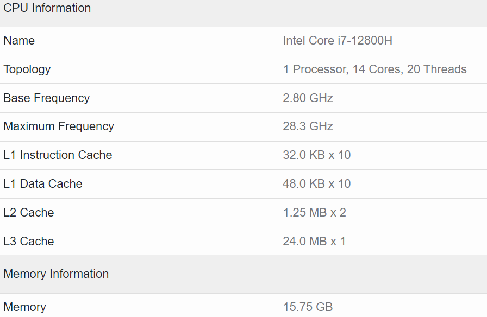Click the Base Frequency label
The width and height of the screenshot is (487, 317).
pyautogui.click(x=47, y=98)
